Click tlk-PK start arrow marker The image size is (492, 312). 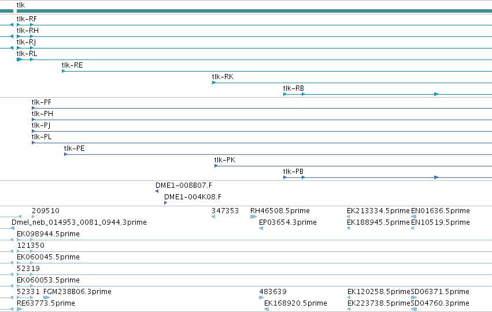pyautogui.click(x=216, y=166)
